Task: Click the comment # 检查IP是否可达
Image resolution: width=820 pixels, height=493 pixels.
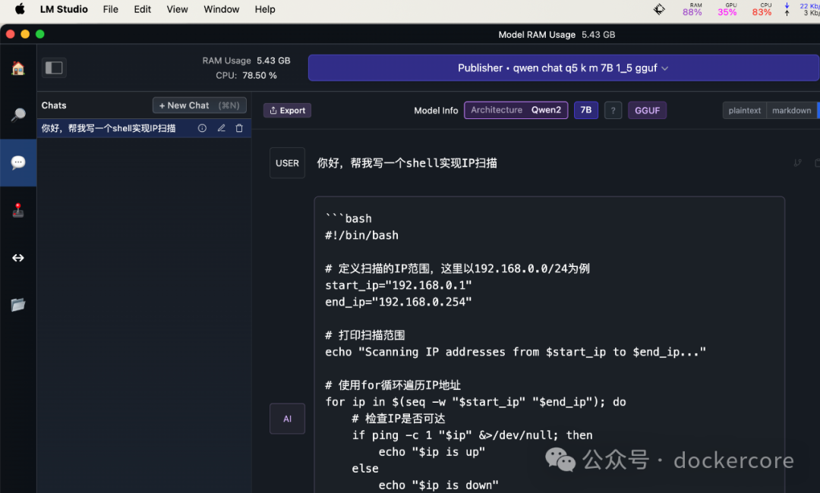Action: pos(399,419)
